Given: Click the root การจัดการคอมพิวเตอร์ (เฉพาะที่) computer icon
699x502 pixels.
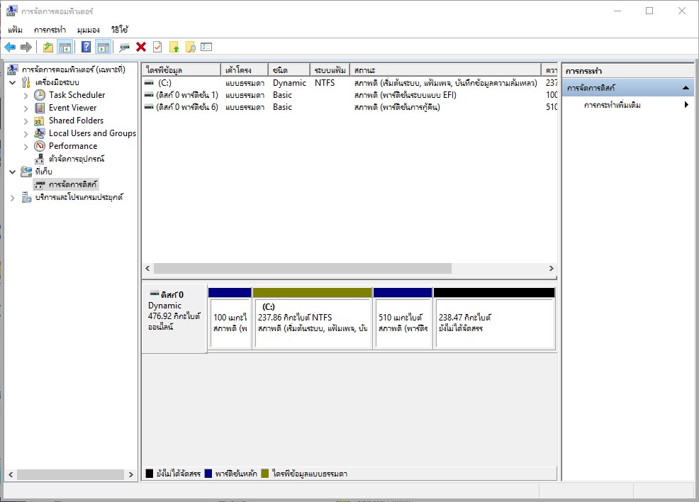Looking at the screenshot, I should coord(13,69).
